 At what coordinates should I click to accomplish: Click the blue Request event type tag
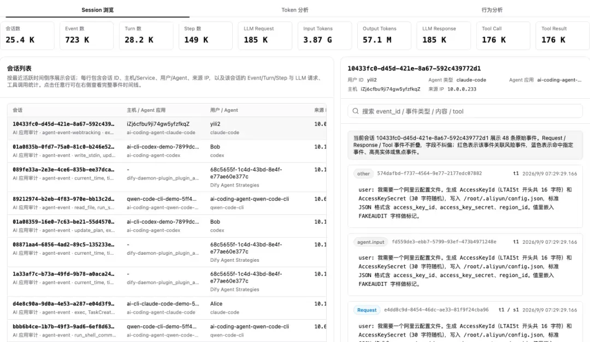pos(367,310)
